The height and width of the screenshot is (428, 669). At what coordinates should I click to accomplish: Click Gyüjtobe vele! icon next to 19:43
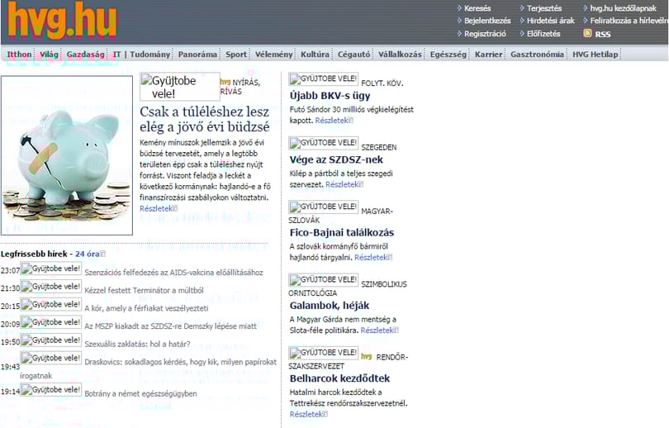[x=50, y=359]
